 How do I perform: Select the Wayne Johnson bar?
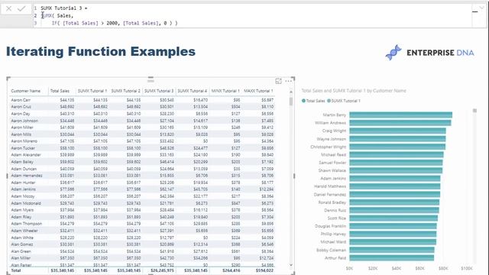[x=397, y=139]
